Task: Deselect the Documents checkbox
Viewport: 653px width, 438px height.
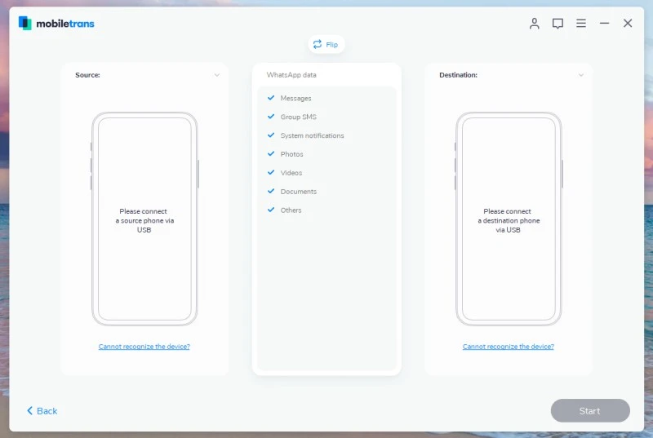Action: pos(271,192)
